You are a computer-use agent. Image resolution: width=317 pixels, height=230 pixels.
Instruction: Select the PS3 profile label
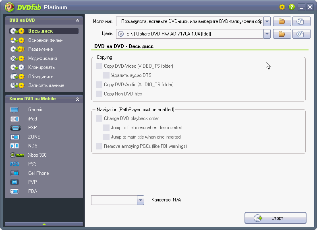point(32,164)
